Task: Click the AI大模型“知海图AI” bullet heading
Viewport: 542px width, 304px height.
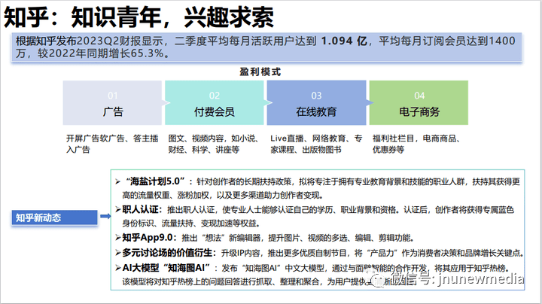Action: (x=166, y=268)
